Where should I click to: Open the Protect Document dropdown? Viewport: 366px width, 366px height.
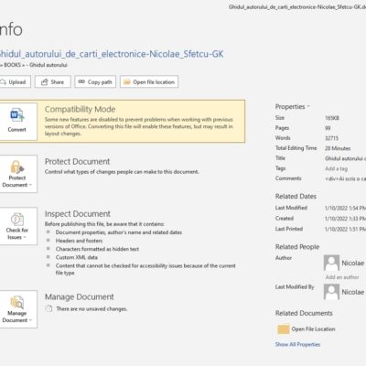[x=18, y=174]
